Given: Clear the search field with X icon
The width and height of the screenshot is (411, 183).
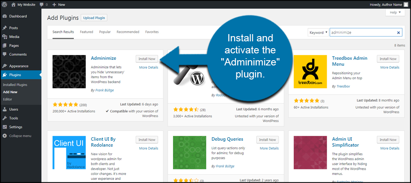Looking at the screenshot, I should [x=398, y=33].
